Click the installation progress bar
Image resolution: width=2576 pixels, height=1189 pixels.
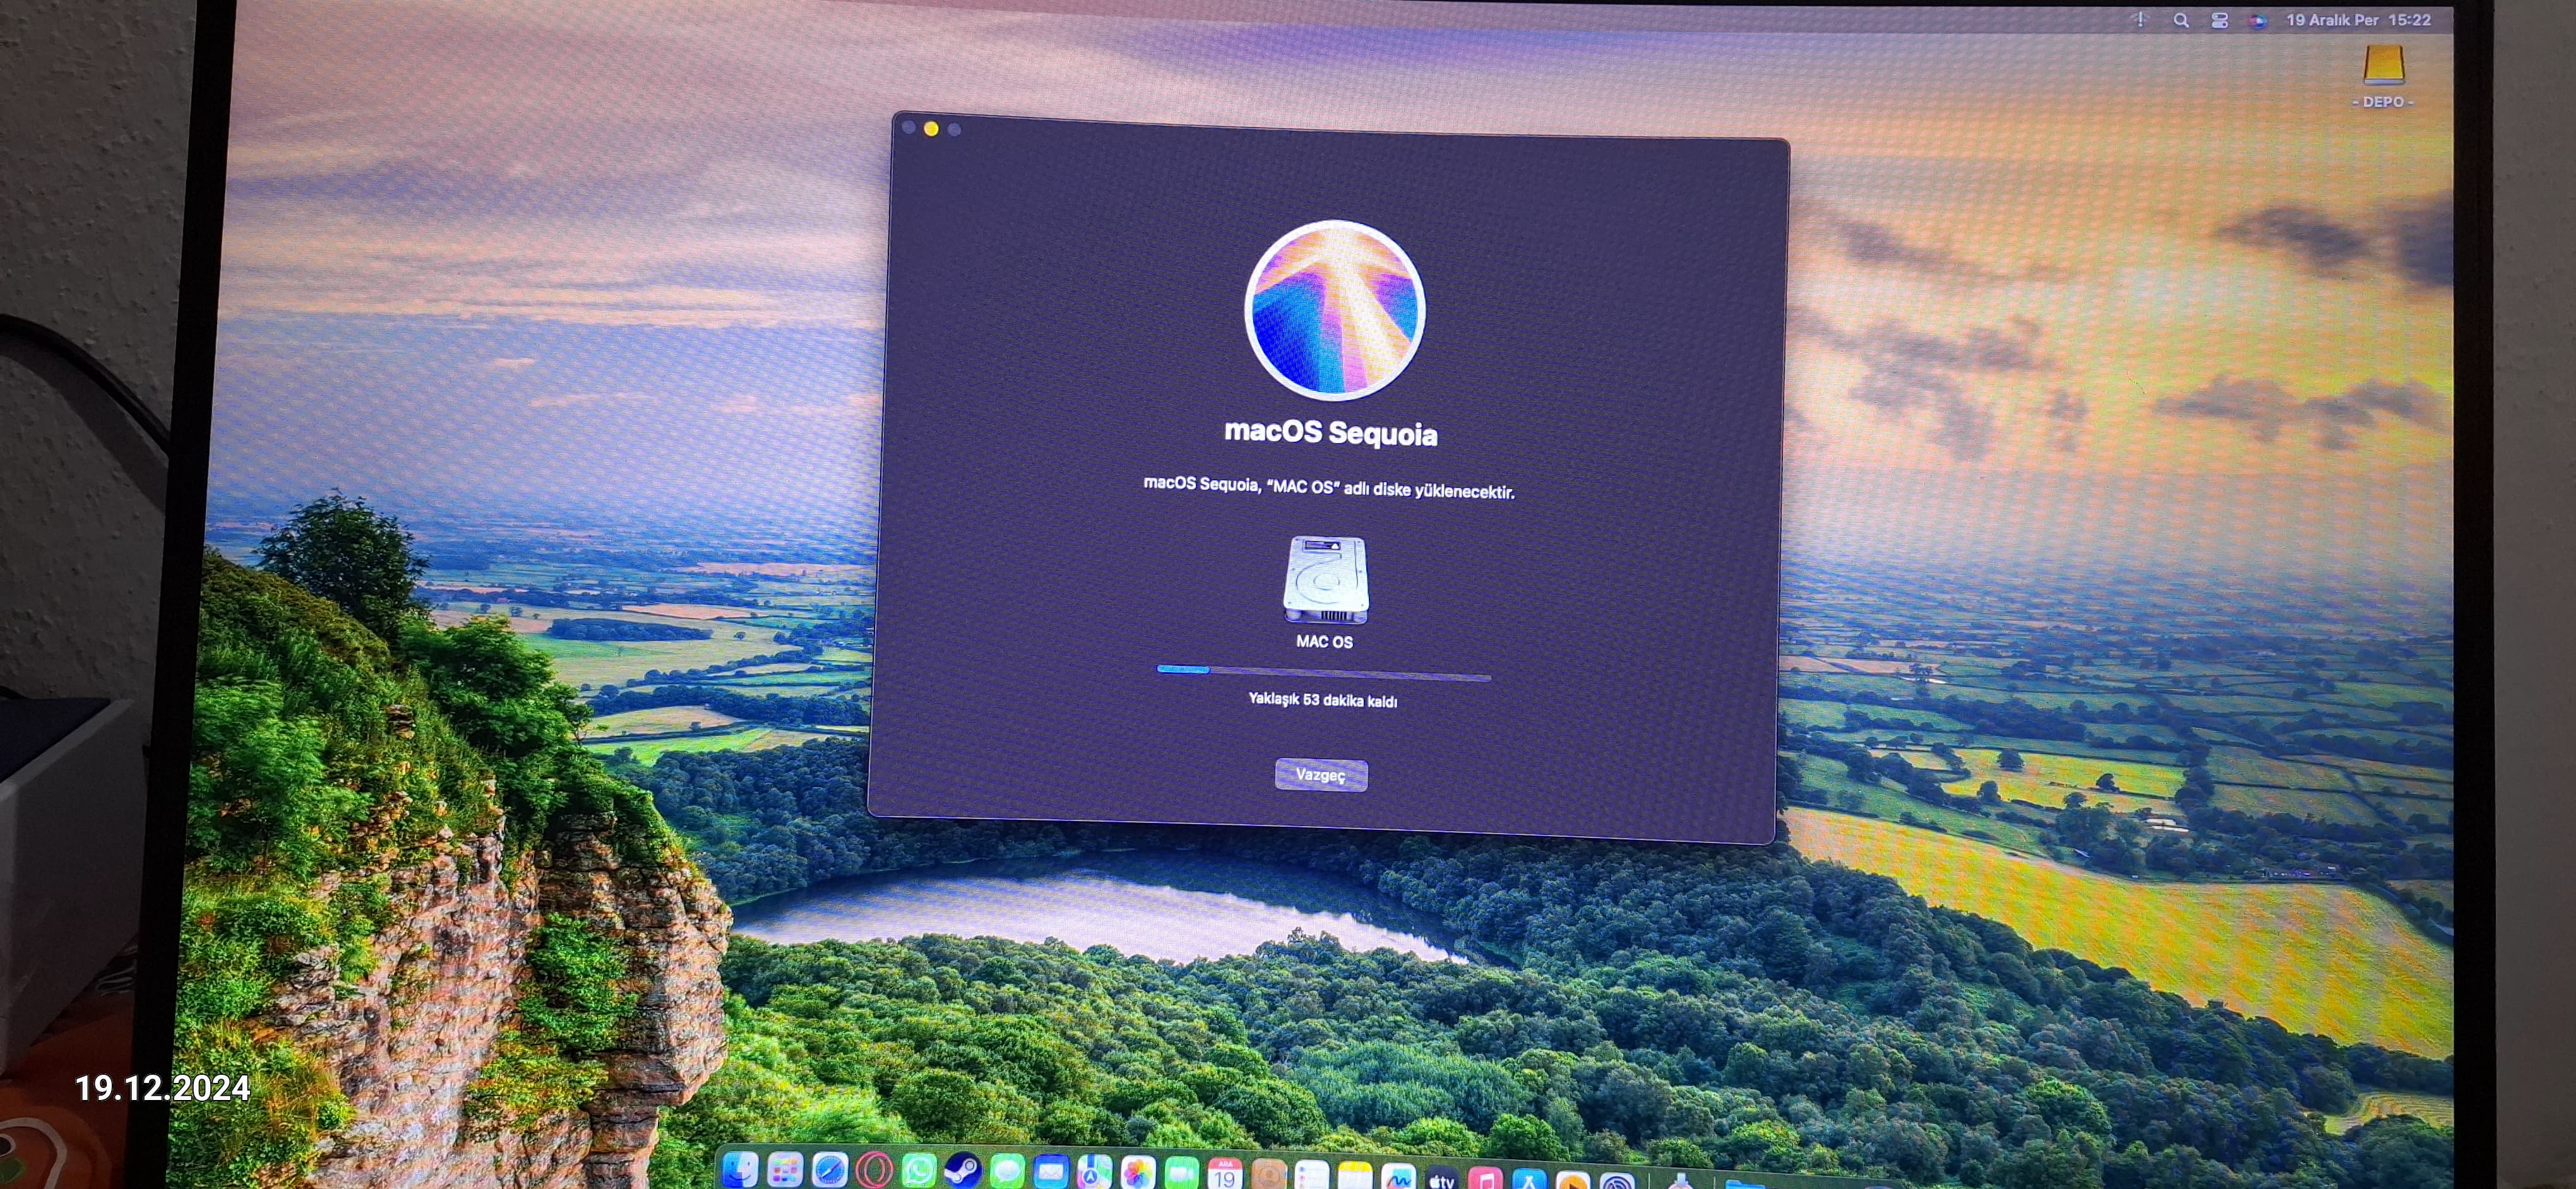point(1323,673)
